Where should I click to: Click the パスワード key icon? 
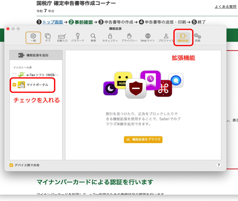point(78,37)
